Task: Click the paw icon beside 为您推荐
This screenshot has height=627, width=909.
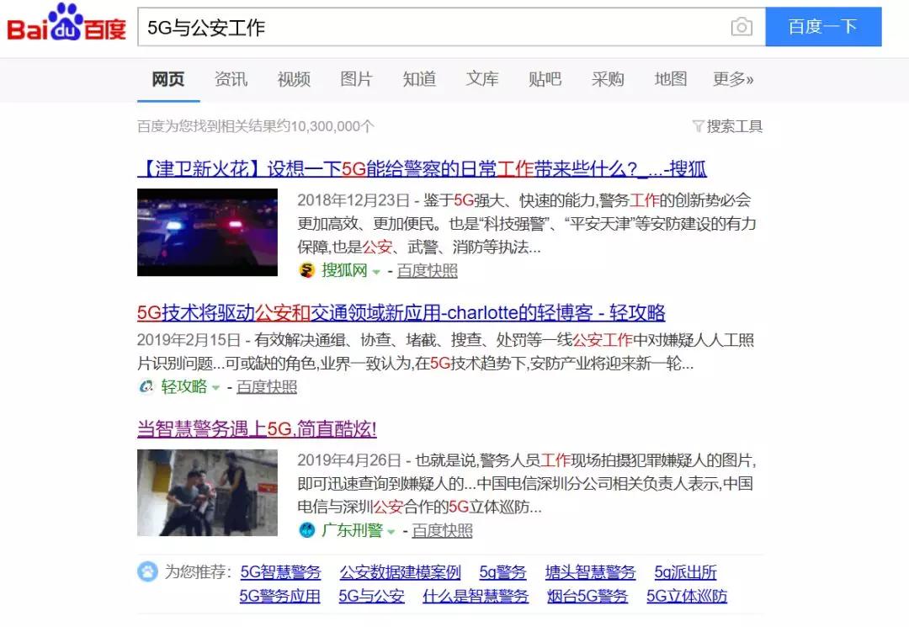Action: point(147,572)
